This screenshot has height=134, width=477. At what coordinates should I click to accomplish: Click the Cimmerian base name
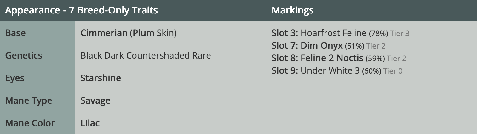[x=104, y=33]
